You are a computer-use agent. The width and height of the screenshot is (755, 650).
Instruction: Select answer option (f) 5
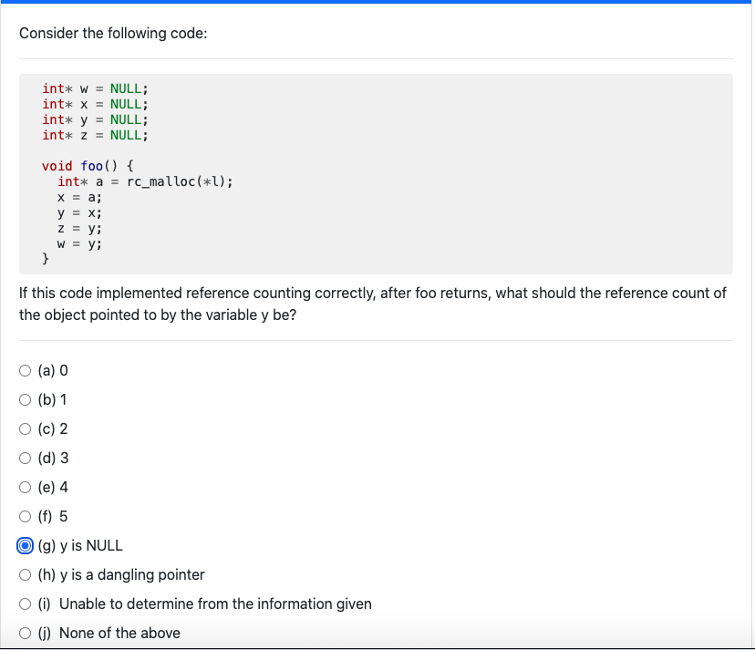point(25,516)
